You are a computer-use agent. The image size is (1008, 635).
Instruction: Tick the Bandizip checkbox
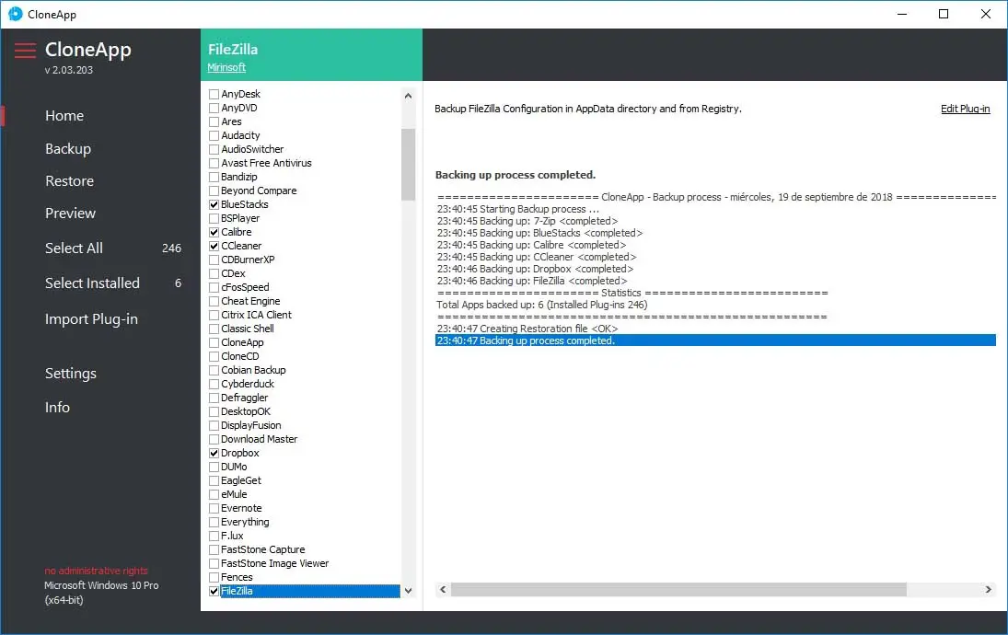coord(214,178)
